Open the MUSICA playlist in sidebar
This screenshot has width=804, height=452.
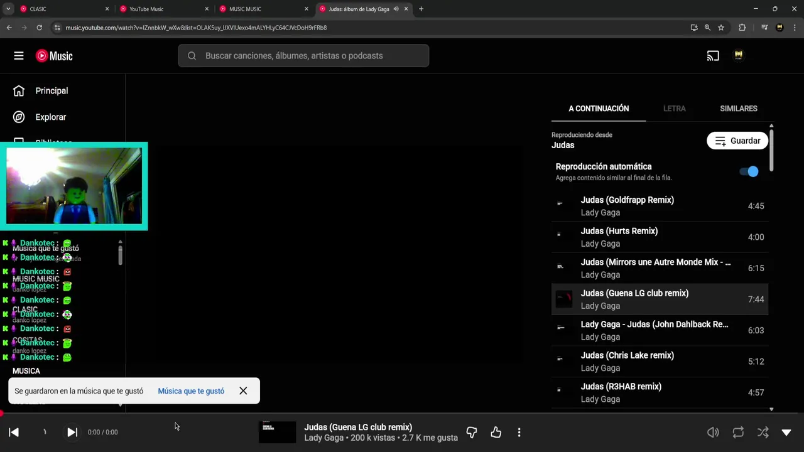pyautogui.click(x=26, y=371)
